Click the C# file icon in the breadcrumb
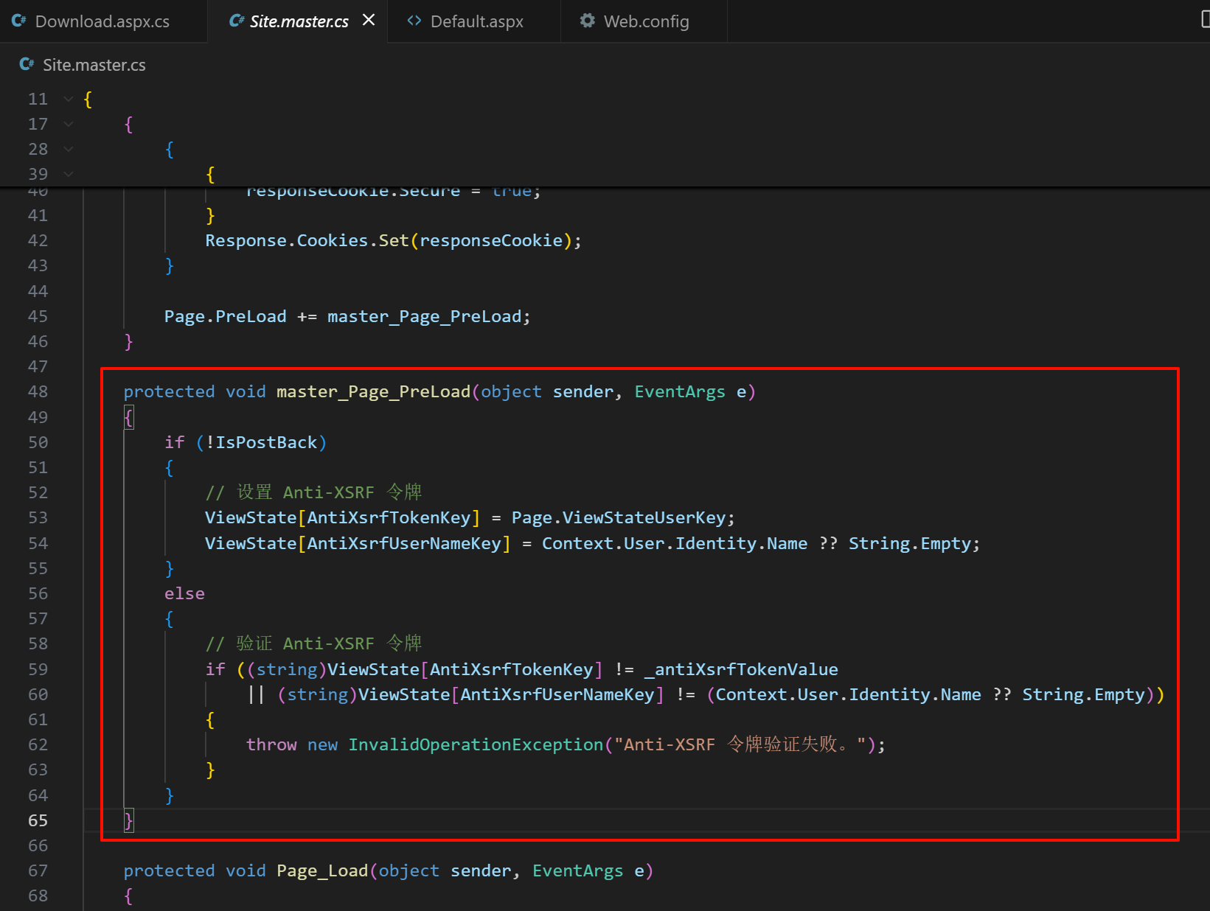The width and height of the screenshot is (1210, 911). click(27, 65)
